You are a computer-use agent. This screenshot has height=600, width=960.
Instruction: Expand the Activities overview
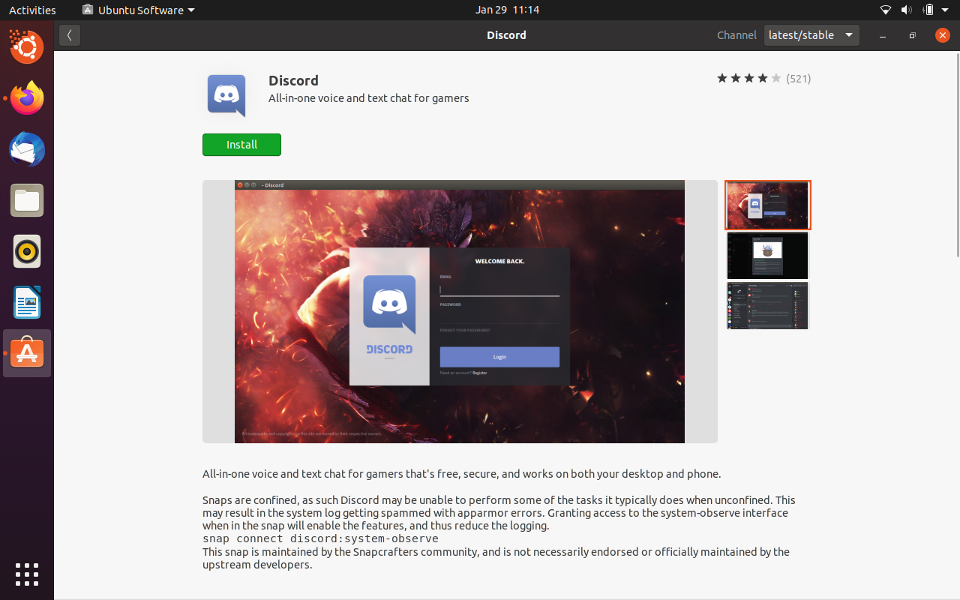coord(32,10)
